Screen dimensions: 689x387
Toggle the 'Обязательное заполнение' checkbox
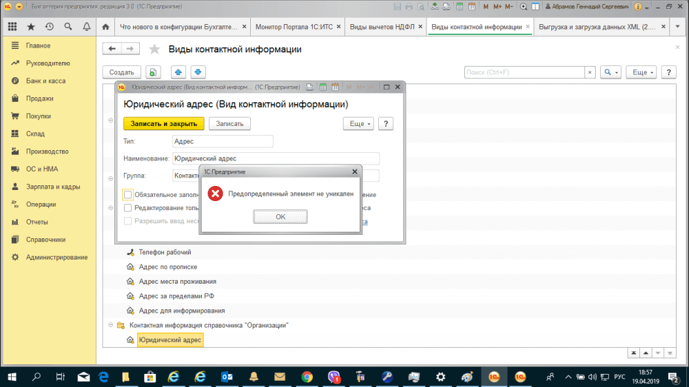coord(127,195)
